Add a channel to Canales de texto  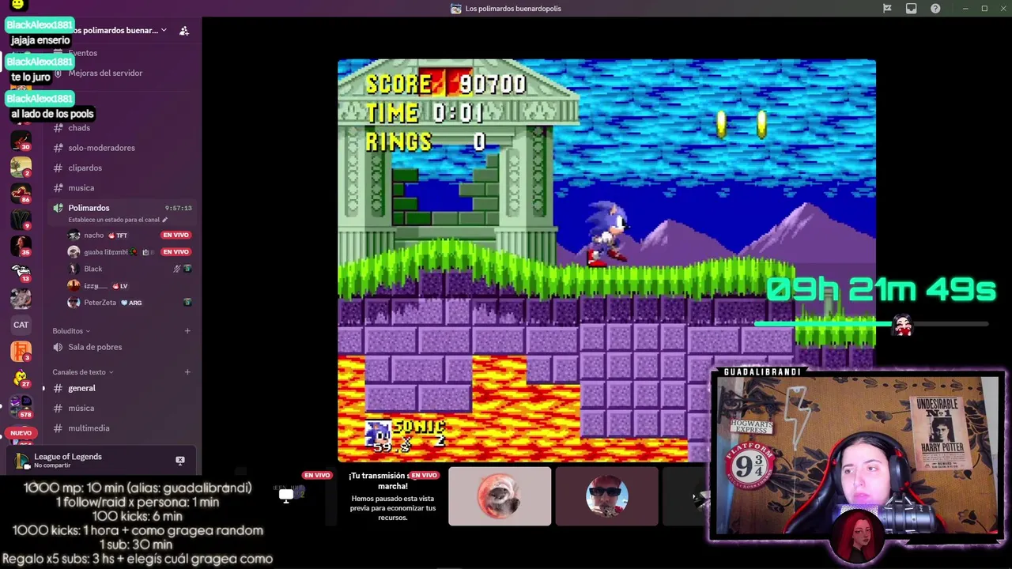(187, 372)
